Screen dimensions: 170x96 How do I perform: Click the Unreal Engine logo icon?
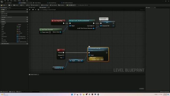coord(2,2)
